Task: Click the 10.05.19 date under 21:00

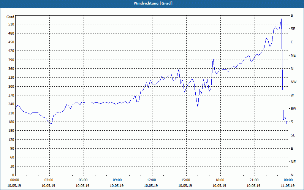Action: click(253, 186)
